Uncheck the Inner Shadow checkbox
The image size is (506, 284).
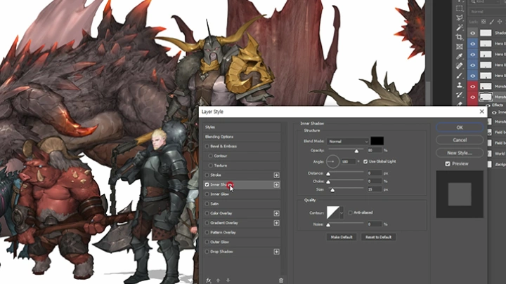207,185
